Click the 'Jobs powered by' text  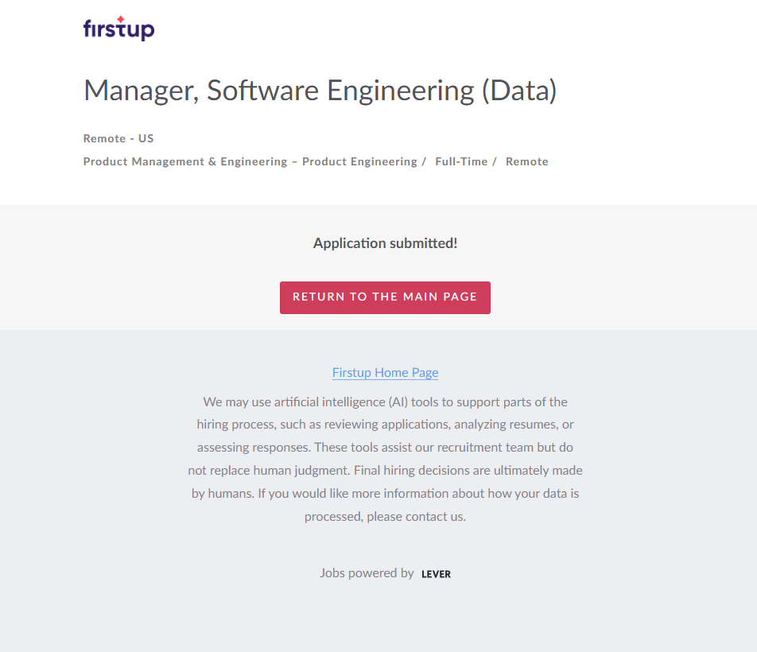pos(367,572)
